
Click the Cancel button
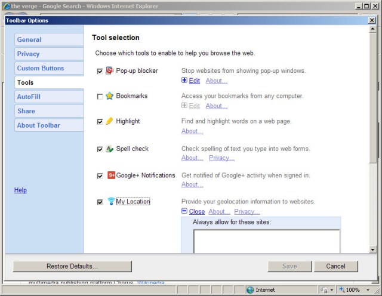[x=336, y=266]
